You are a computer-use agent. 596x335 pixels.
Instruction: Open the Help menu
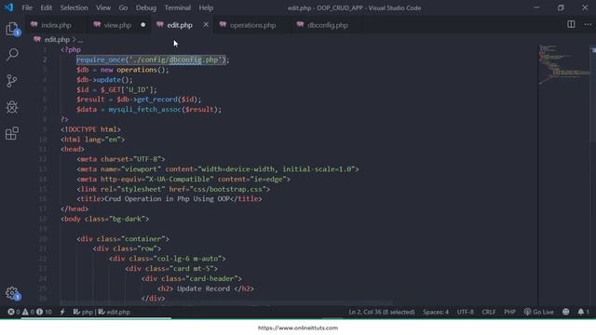click(206, 7)
